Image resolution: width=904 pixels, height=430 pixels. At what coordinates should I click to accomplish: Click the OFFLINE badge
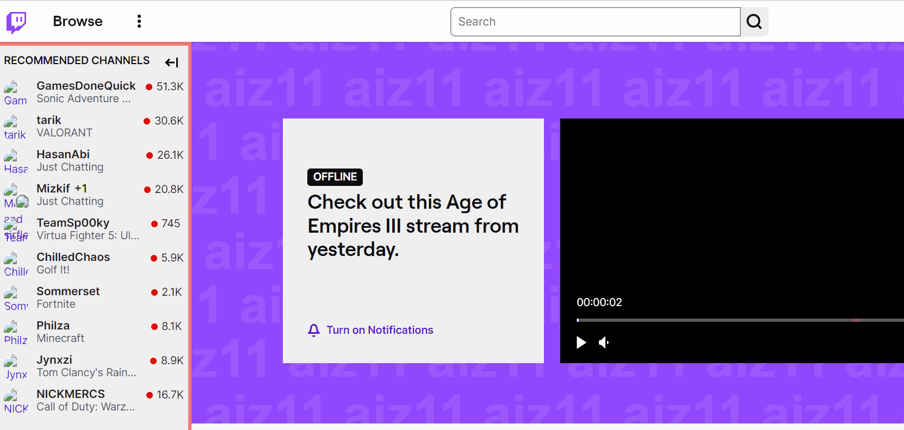335,177
